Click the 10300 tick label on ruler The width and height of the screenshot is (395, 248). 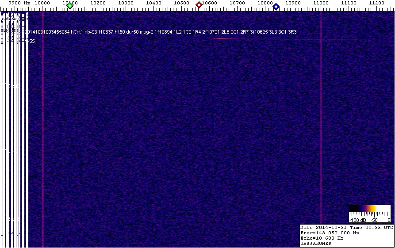[x=126, y=3]
